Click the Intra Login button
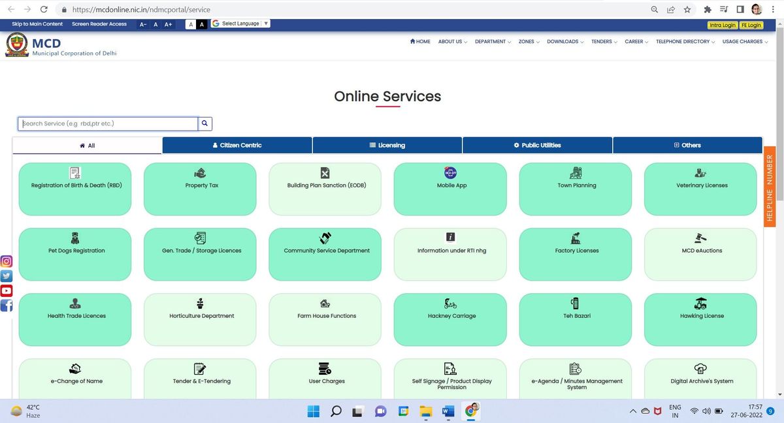Viewport: 784px width, 423px height. (723, 25)
